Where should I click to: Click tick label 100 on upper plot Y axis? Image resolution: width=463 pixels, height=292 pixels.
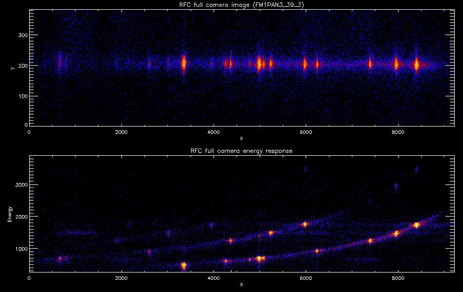click(20, 96)
